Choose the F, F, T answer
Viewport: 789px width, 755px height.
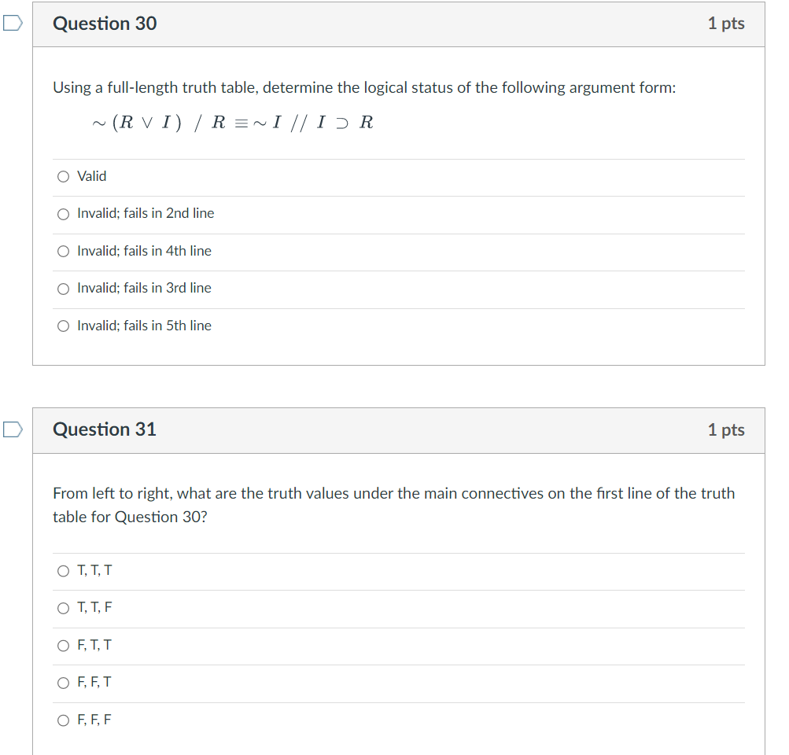pyautogui.click(x=63, y=683)
